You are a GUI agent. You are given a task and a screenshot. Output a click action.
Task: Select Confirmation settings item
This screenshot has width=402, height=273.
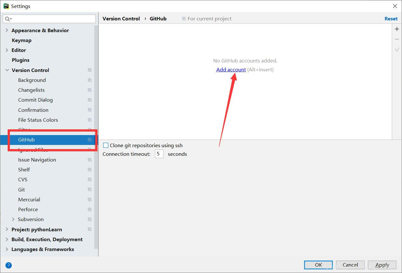33,110
